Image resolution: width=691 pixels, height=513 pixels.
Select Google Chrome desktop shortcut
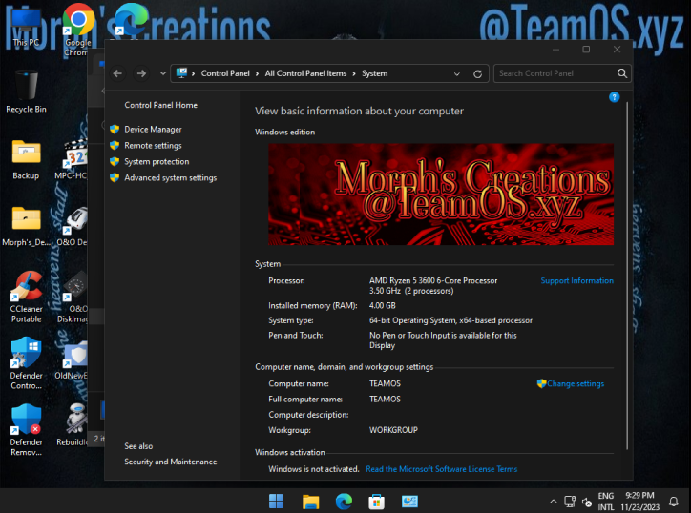click(78, 30)
